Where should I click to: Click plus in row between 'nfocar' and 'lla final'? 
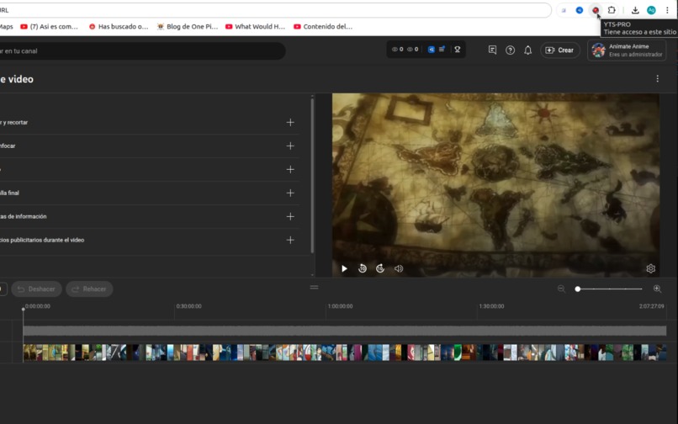(290, 169)
